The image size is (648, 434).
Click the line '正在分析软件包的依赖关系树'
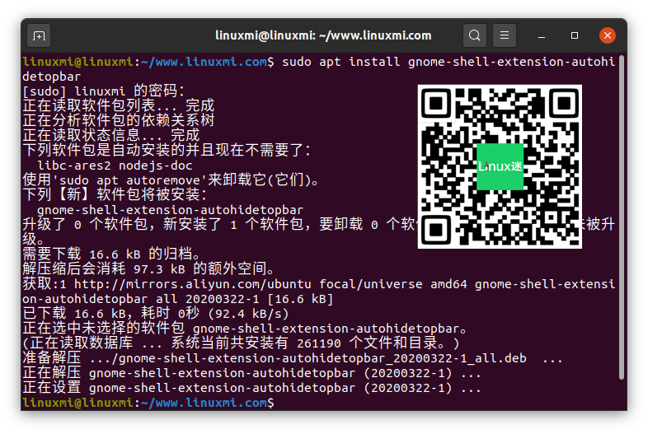click(119, 120)
